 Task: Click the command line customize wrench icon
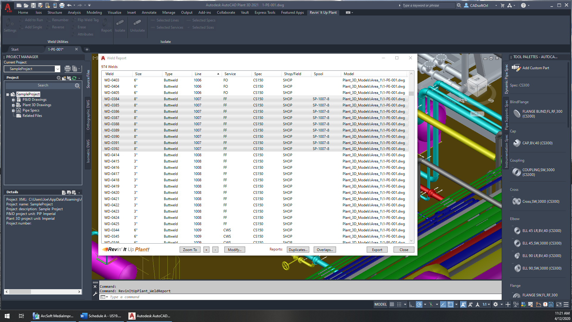coord(95,294)
